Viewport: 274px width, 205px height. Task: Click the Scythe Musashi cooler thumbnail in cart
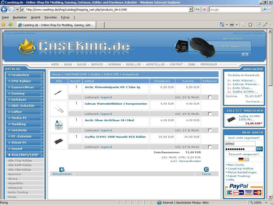pos(59,141)
